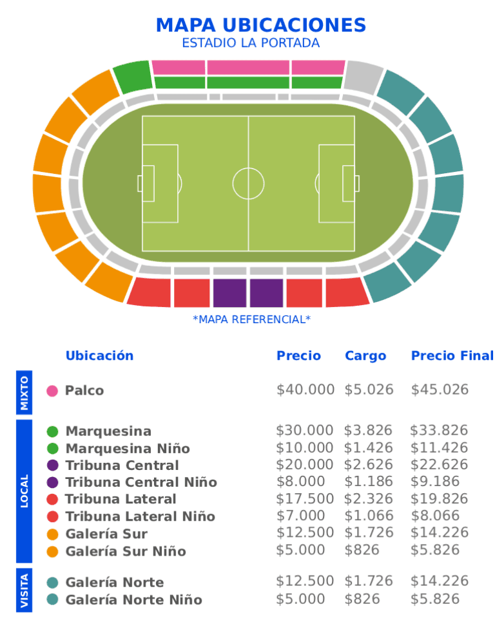Click the Tribuna Central location name
This screenshot has width=495, height=638.
tap(122, 465)
